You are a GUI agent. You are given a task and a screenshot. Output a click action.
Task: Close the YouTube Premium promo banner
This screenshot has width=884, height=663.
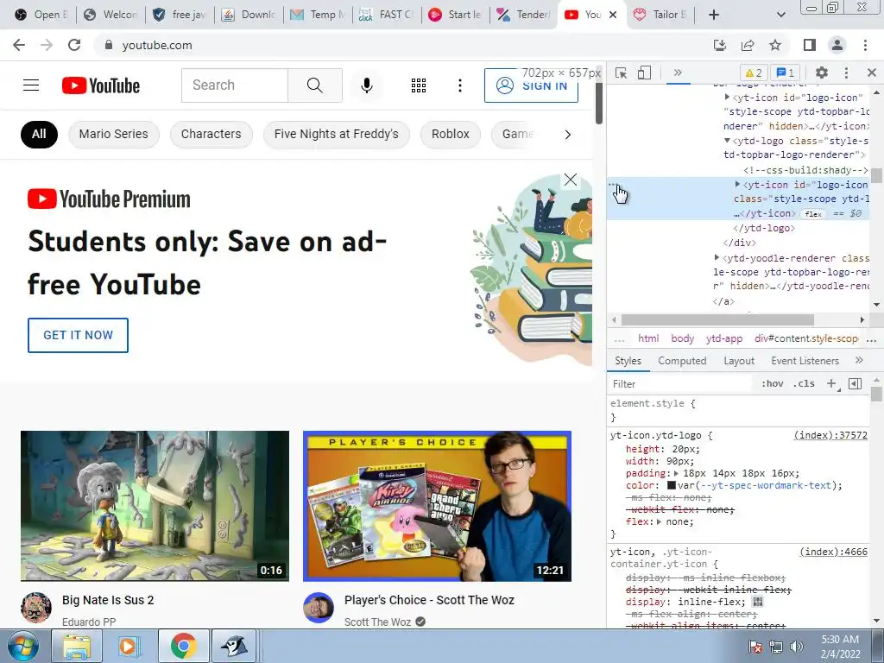click(571, 180)
